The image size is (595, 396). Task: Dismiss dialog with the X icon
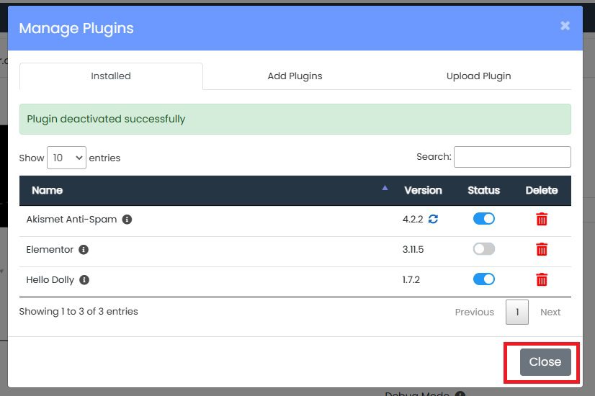pos(565,25)
